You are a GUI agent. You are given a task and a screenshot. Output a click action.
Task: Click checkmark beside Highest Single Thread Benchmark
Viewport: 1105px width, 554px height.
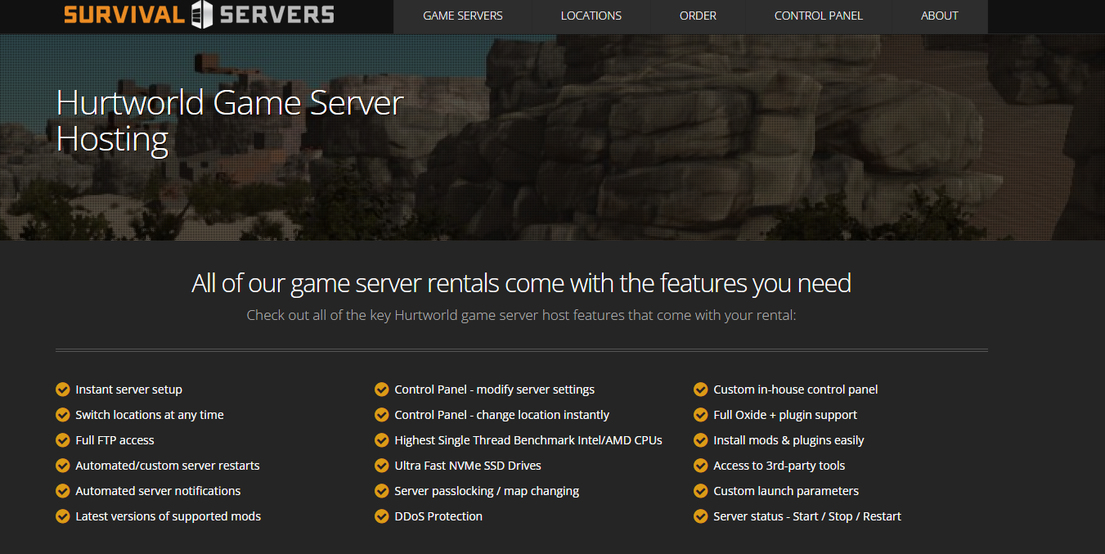381,440
